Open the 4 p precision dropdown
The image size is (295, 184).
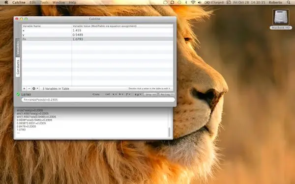click(x=138, y=94)
